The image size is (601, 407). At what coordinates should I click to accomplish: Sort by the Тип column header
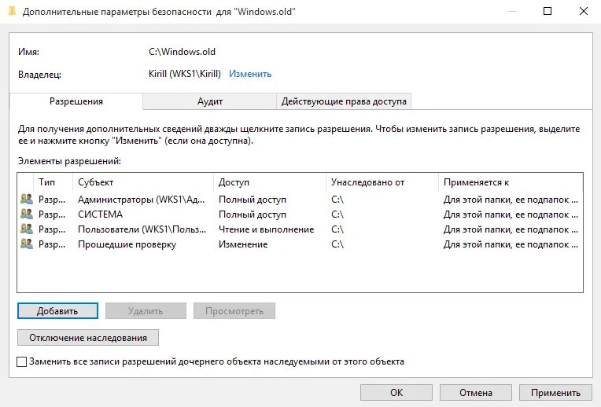click(53, 182)
